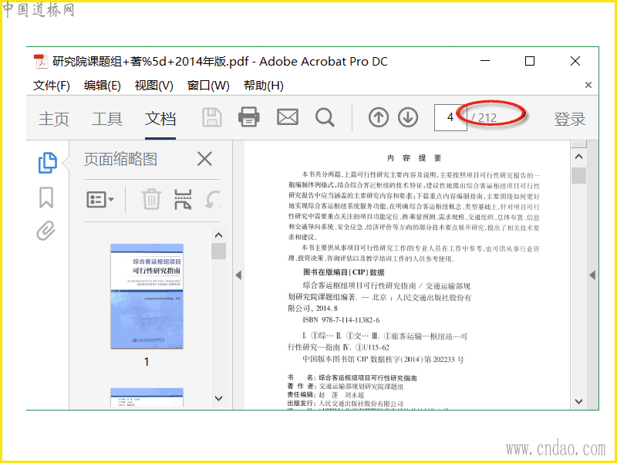Minimize the Acrobat window
The image size is (617, 463).
tap(485, 61)
